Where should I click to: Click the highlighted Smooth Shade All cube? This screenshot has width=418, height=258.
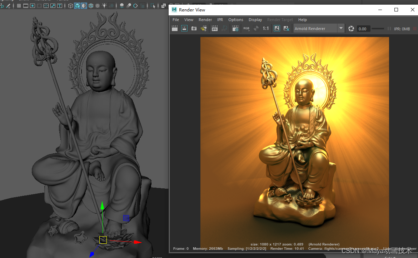tap(77, 6)
